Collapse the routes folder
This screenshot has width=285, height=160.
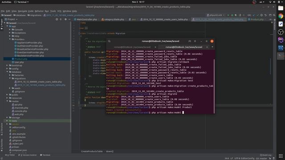point(7,101)
